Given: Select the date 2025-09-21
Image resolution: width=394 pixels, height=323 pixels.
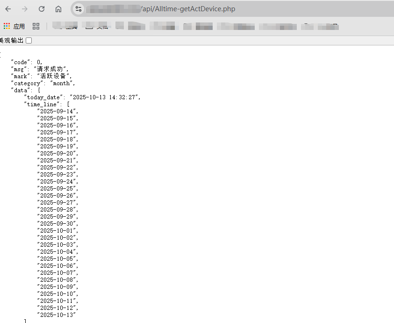Looking at the screenshot, I should point(56,161).
